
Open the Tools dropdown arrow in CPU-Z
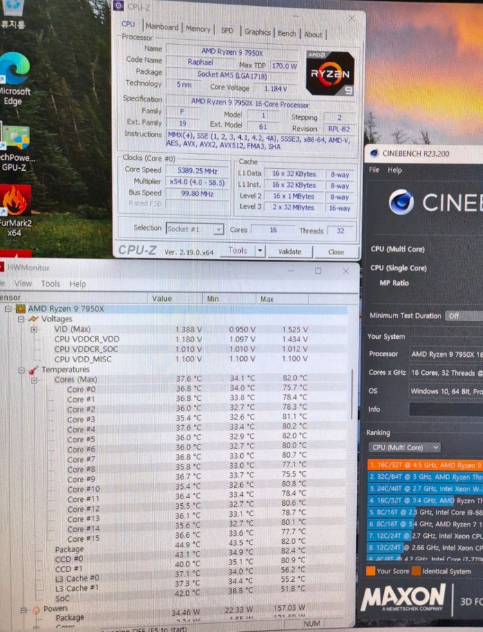(x=260, y=251)
